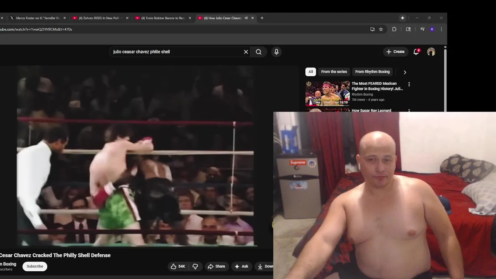Click Rhythm Boxing channel name under recommended video
Image resolution: width=496 pixels, height=279 pixels.
point(362,94)
